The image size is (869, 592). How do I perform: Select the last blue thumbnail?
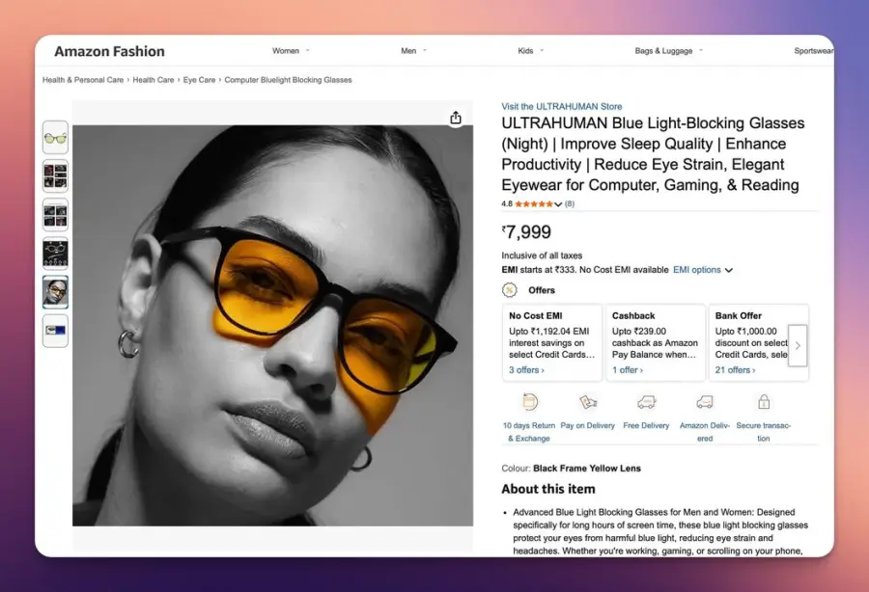coord(55,331)
